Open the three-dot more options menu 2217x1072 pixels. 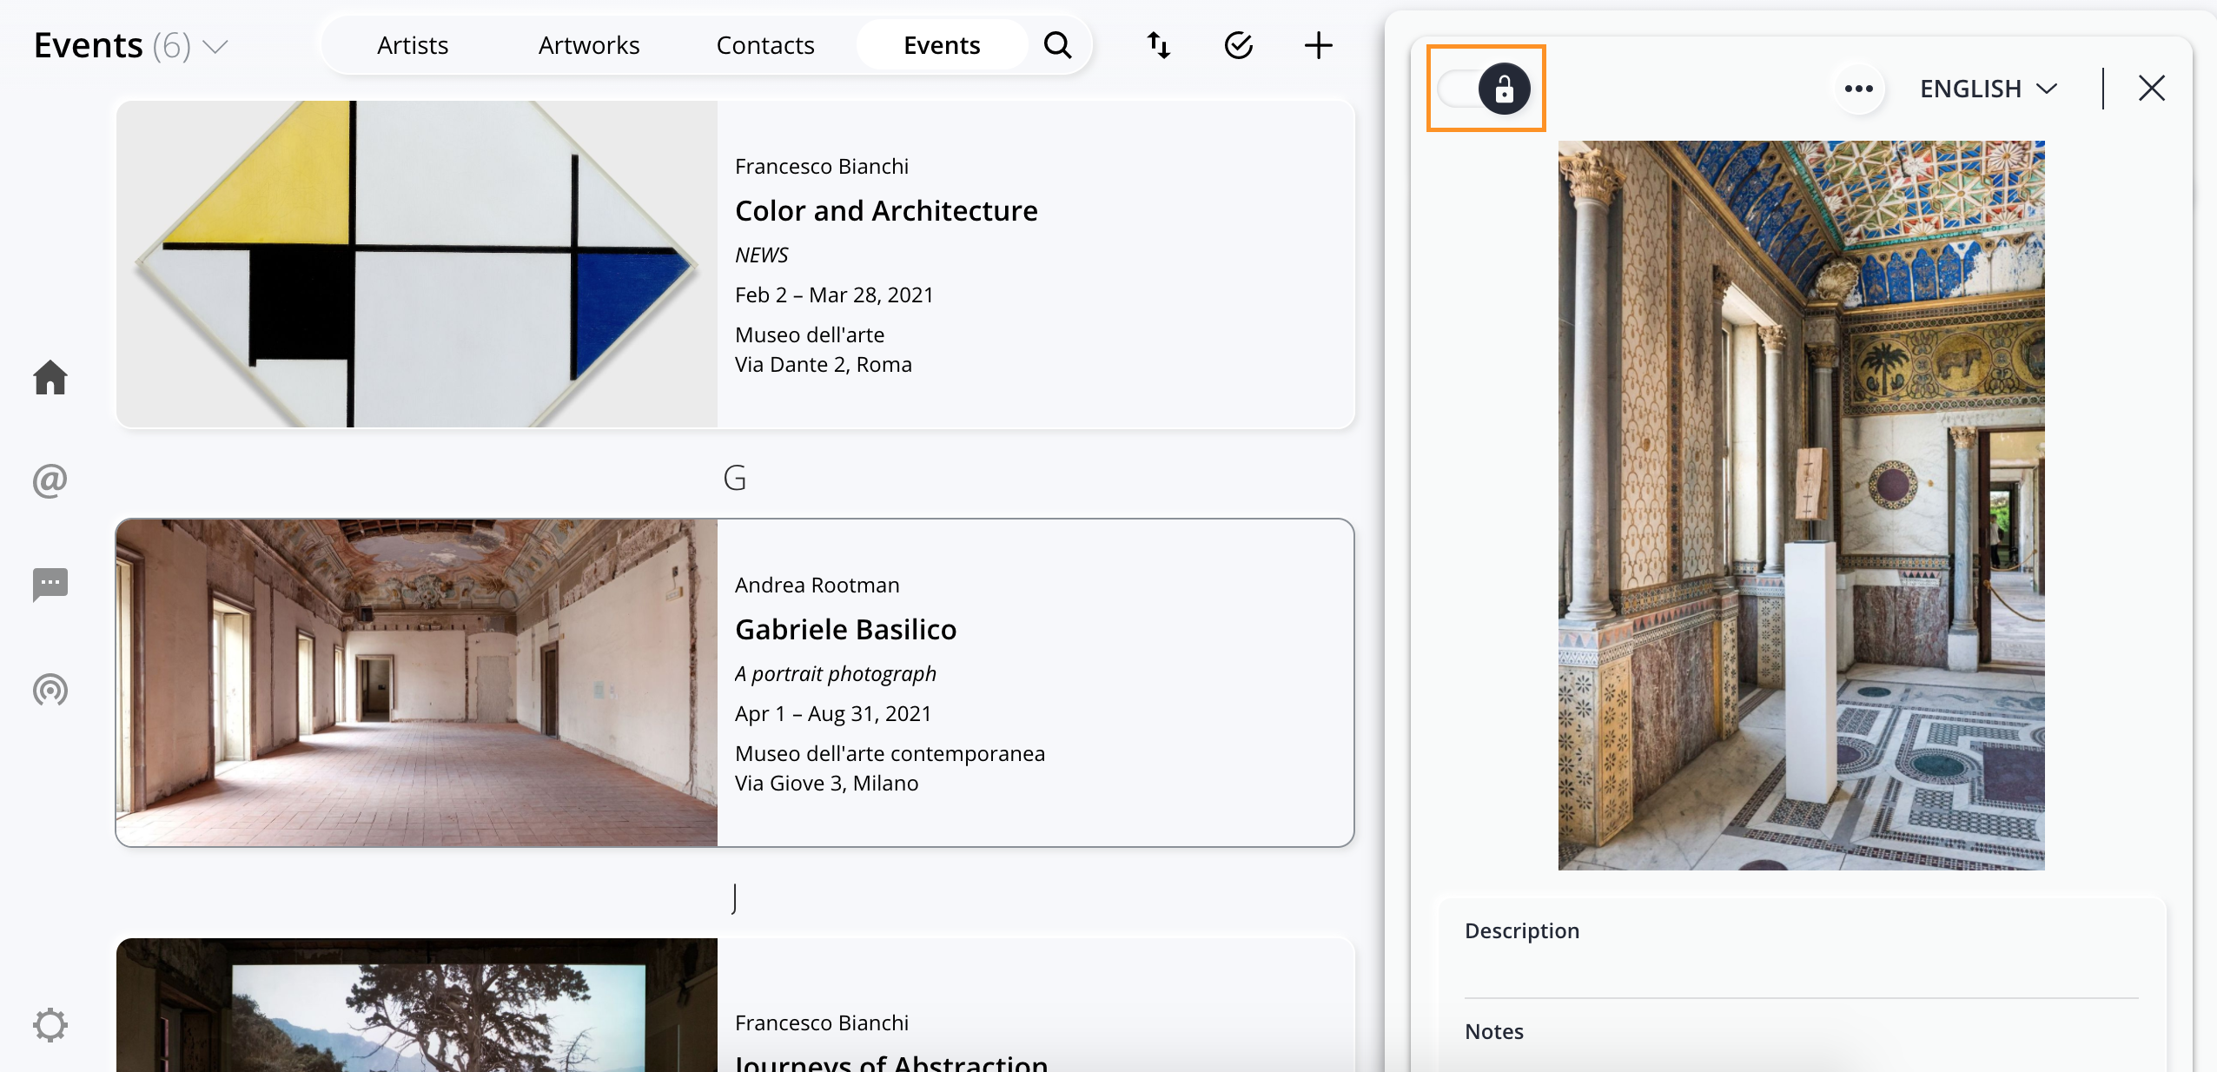pos(1858,89)
